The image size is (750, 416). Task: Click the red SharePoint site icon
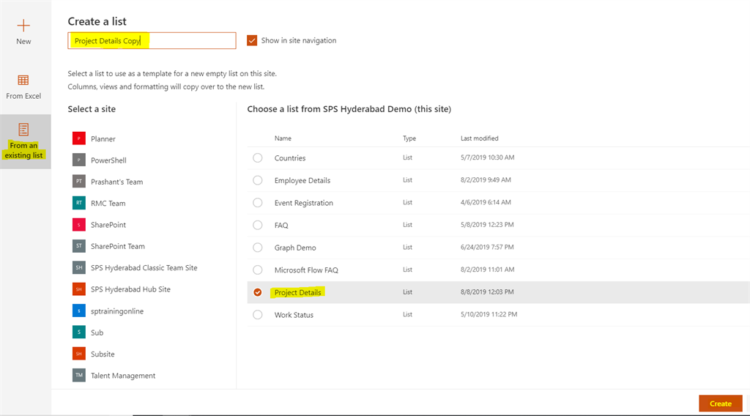coord(79,225)
